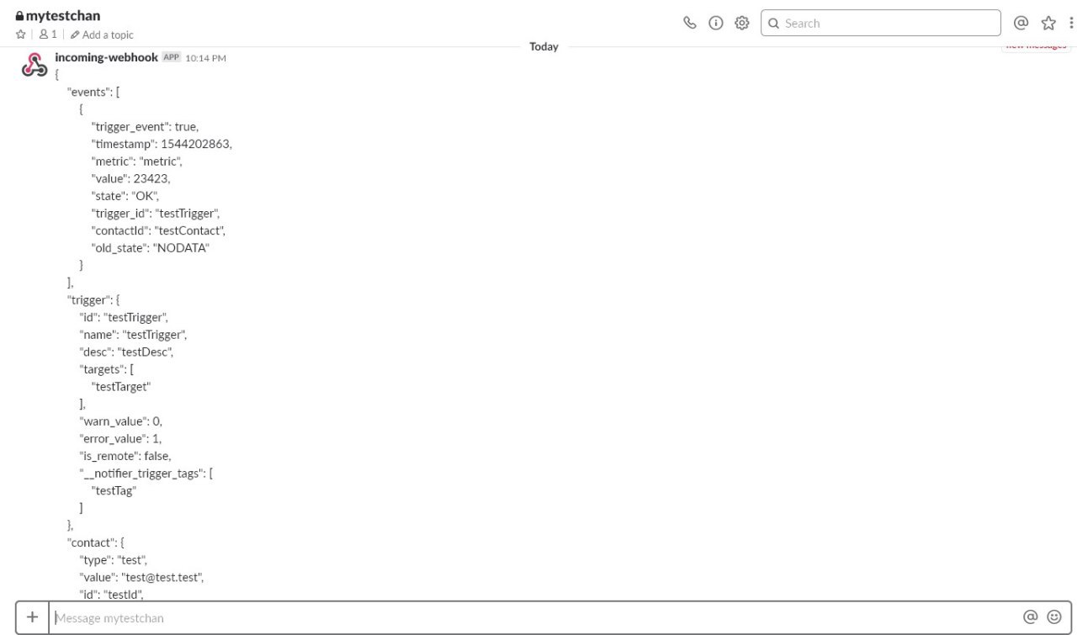Open the mytestchan channel title

click(57, 15)
